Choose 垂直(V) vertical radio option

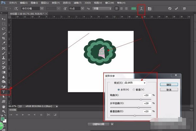pyautogui.click(x=134, y=90)
